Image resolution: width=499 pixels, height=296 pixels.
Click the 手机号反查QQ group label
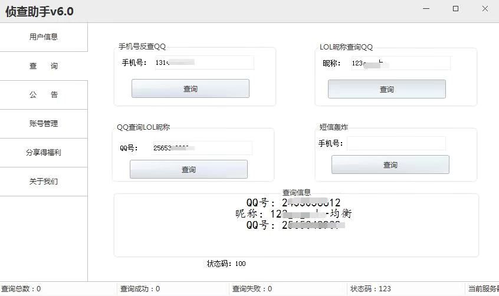[x=142, y=47]
